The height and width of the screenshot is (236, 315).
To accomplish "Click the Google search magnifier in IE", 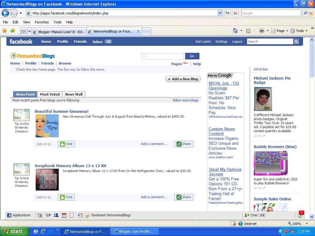I will point(305,13).
